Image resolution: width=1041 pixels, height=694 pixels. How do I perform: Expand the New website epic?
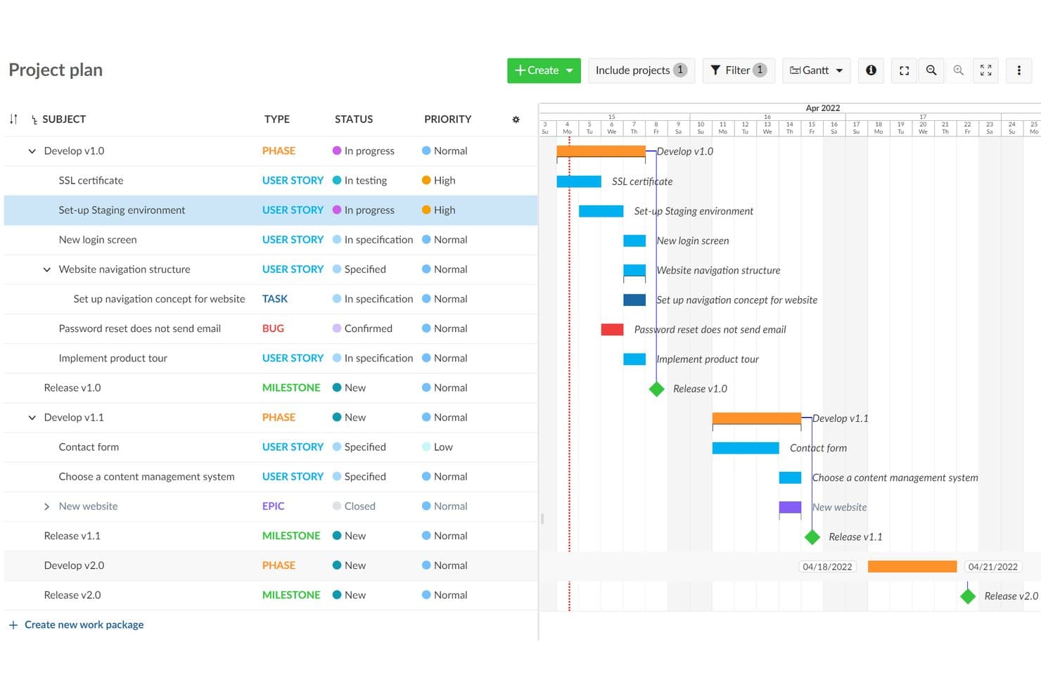(46, 506)
